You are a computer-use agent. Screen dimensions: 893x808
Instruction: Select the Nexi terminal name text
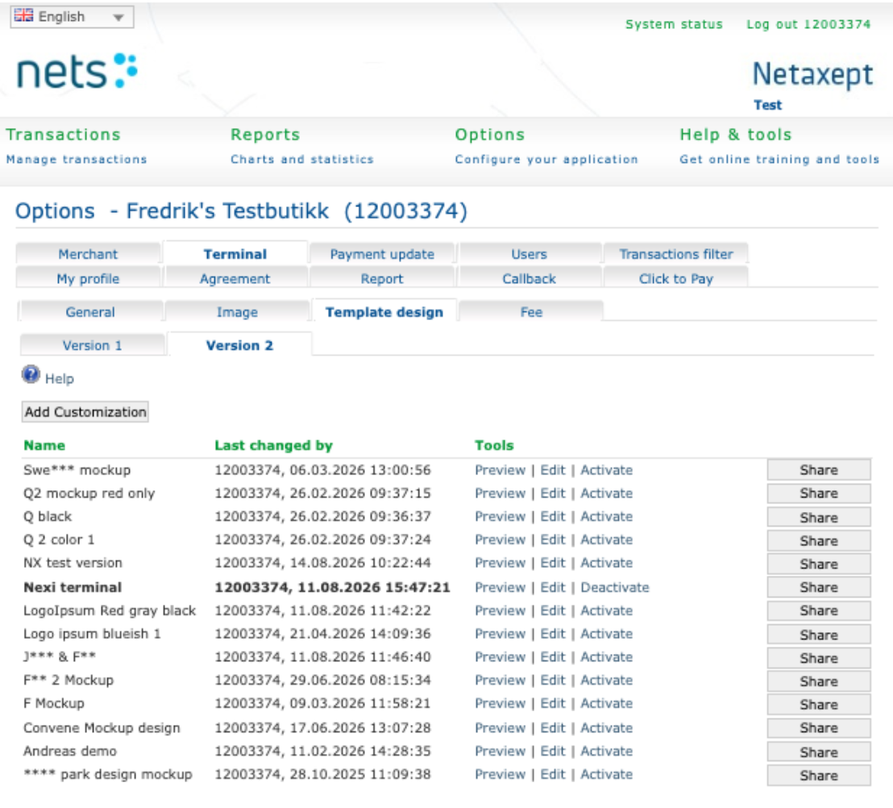[73, 588]
